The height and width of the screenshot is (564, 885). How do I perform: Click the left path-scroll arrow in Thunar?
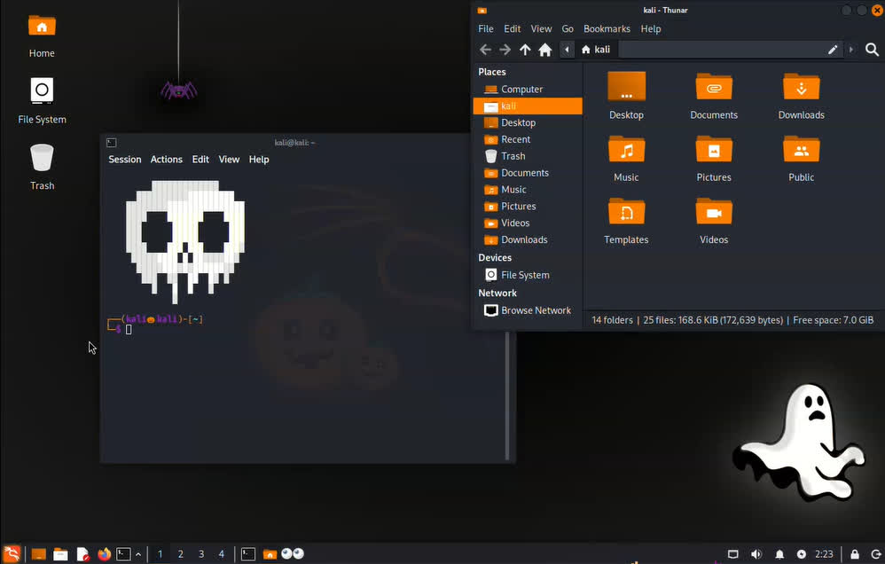tap(567, 50)
